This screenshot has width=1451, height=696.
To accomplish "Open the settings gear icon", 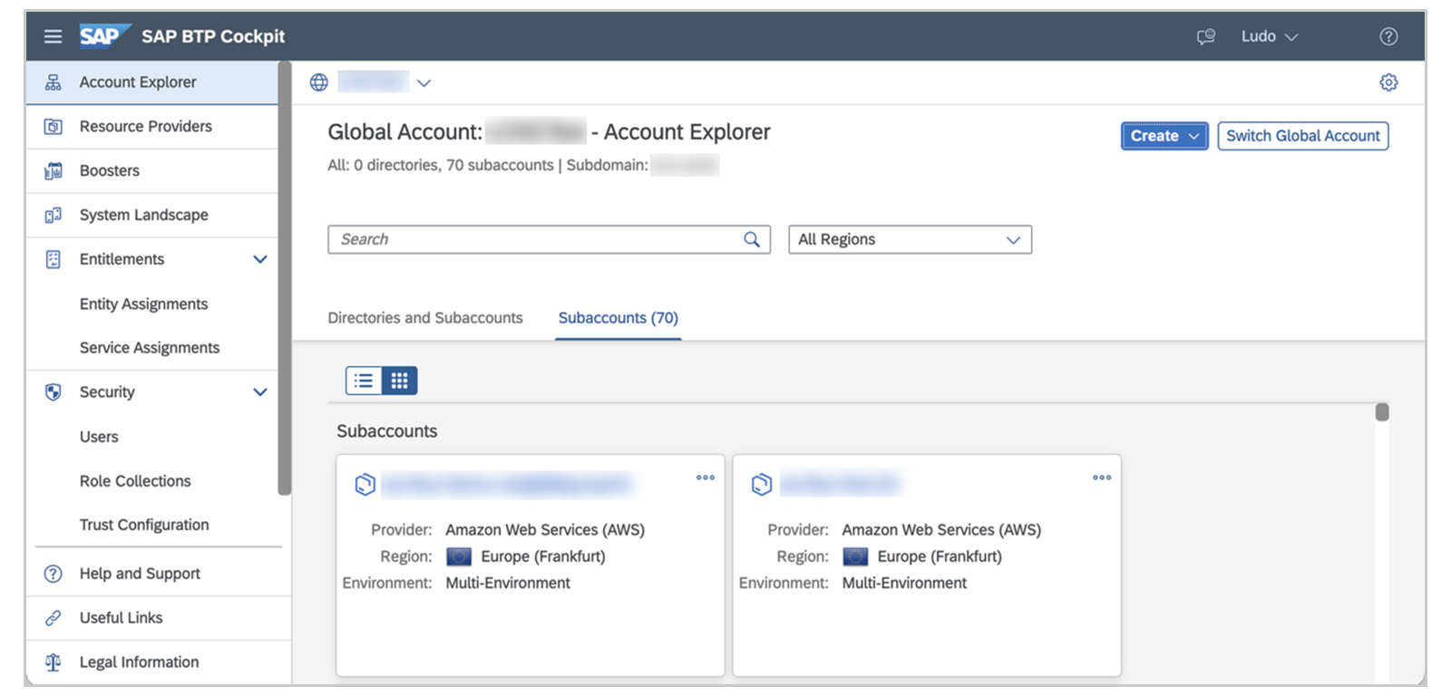I will [x=1388, y=82].
